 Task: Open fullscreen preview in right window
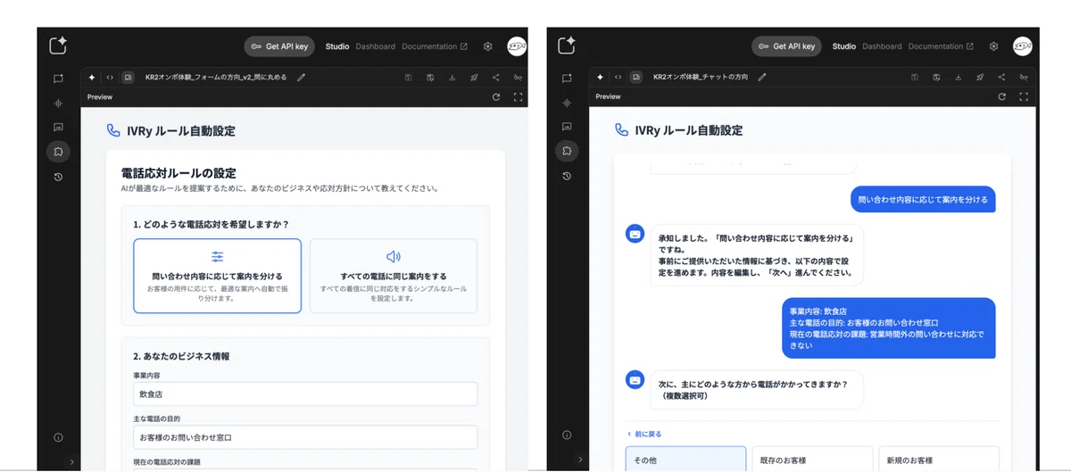pos(1024,96)
